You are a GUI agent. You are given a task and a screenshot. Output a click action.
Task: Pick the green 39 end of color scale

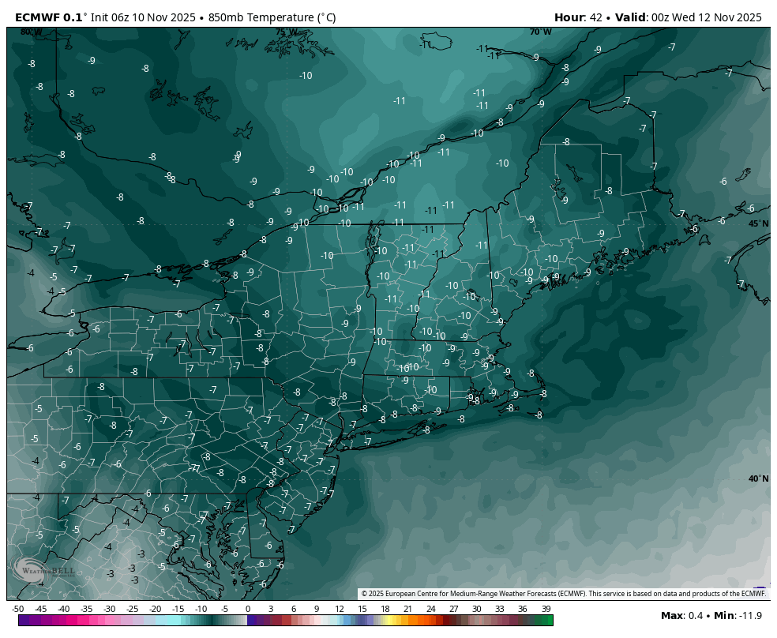point(547,621)
